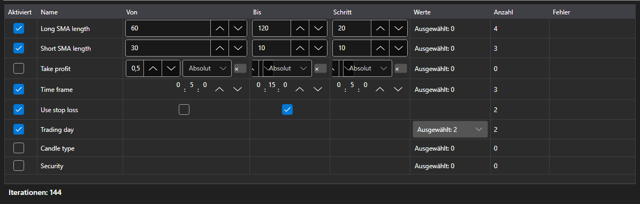Enable the Take profit parameter checkbox
Screen dimensions: 640x204
(19, 68)
